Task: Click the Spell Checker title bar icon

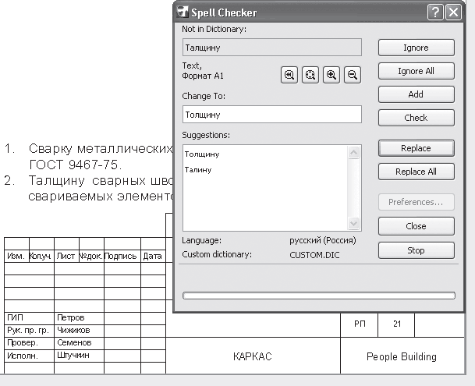Action: [x=182, y=12]
